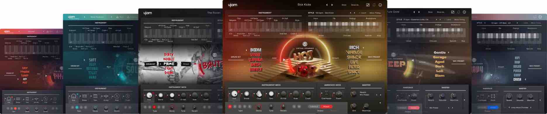The image size is (547, 114).
Task: Select the SPACE mix preset
Action: [x=354, y=72]
